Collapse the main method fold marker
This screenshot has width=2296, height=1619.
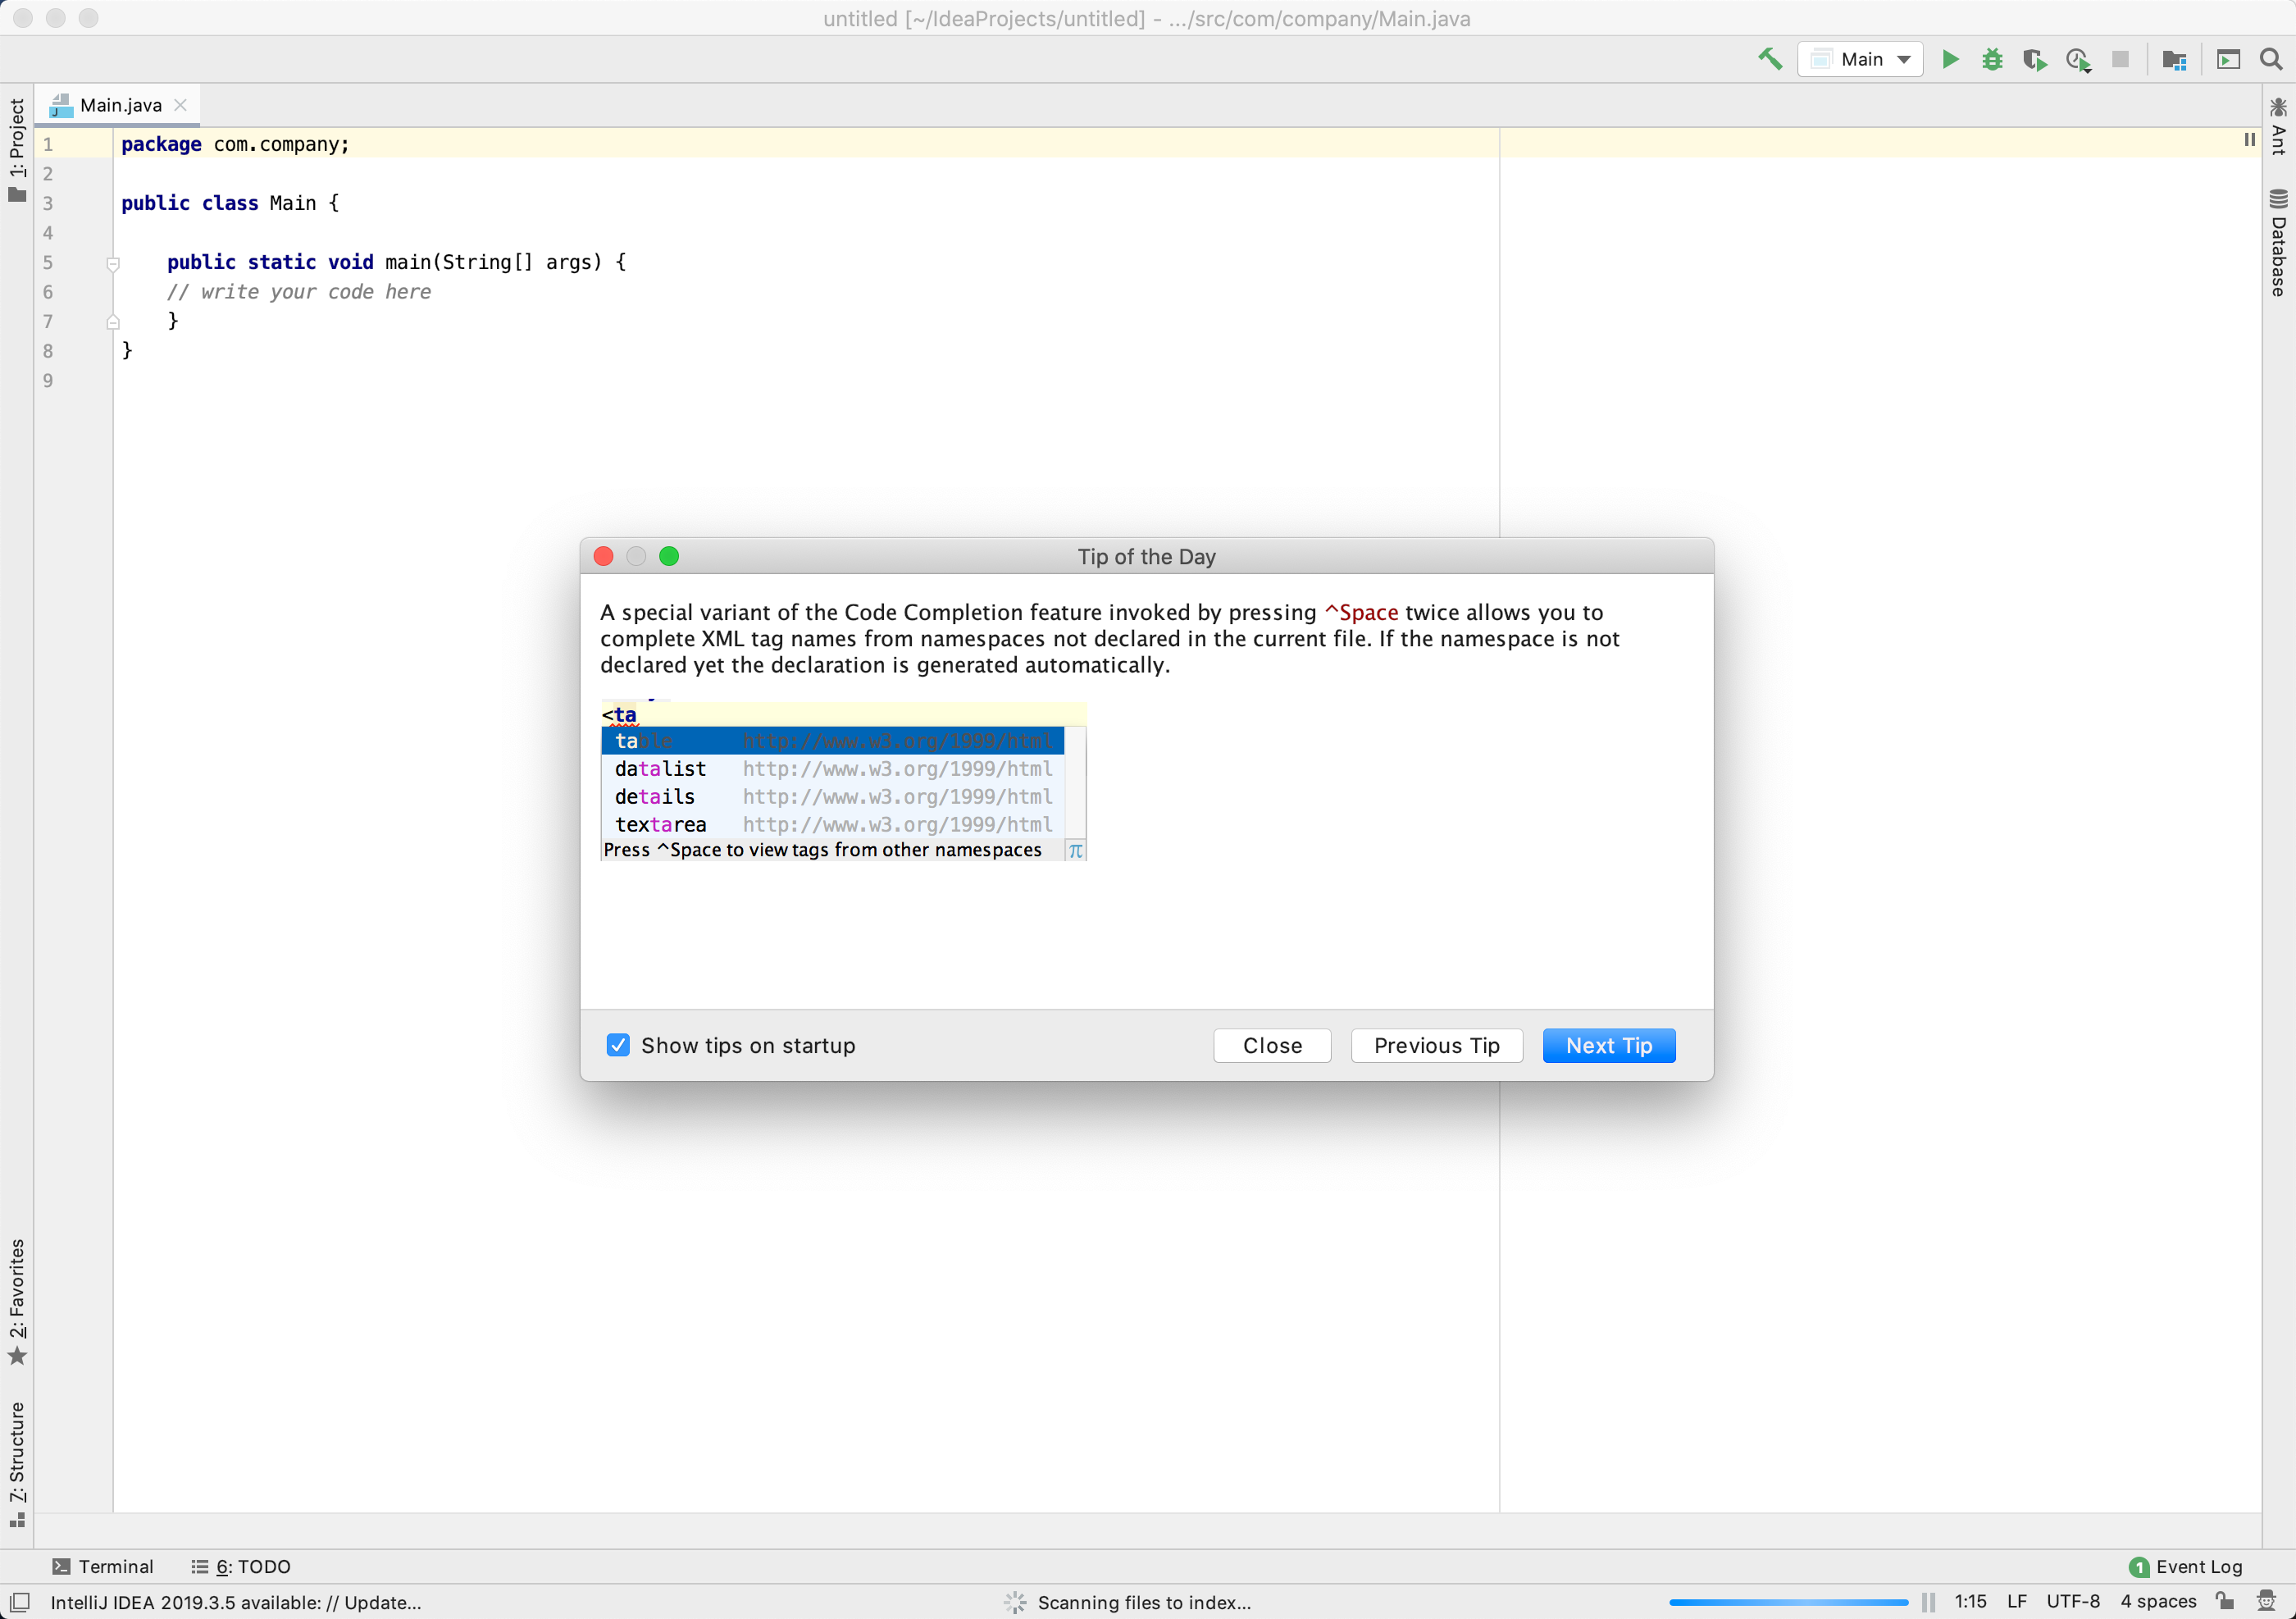point(113,264)
